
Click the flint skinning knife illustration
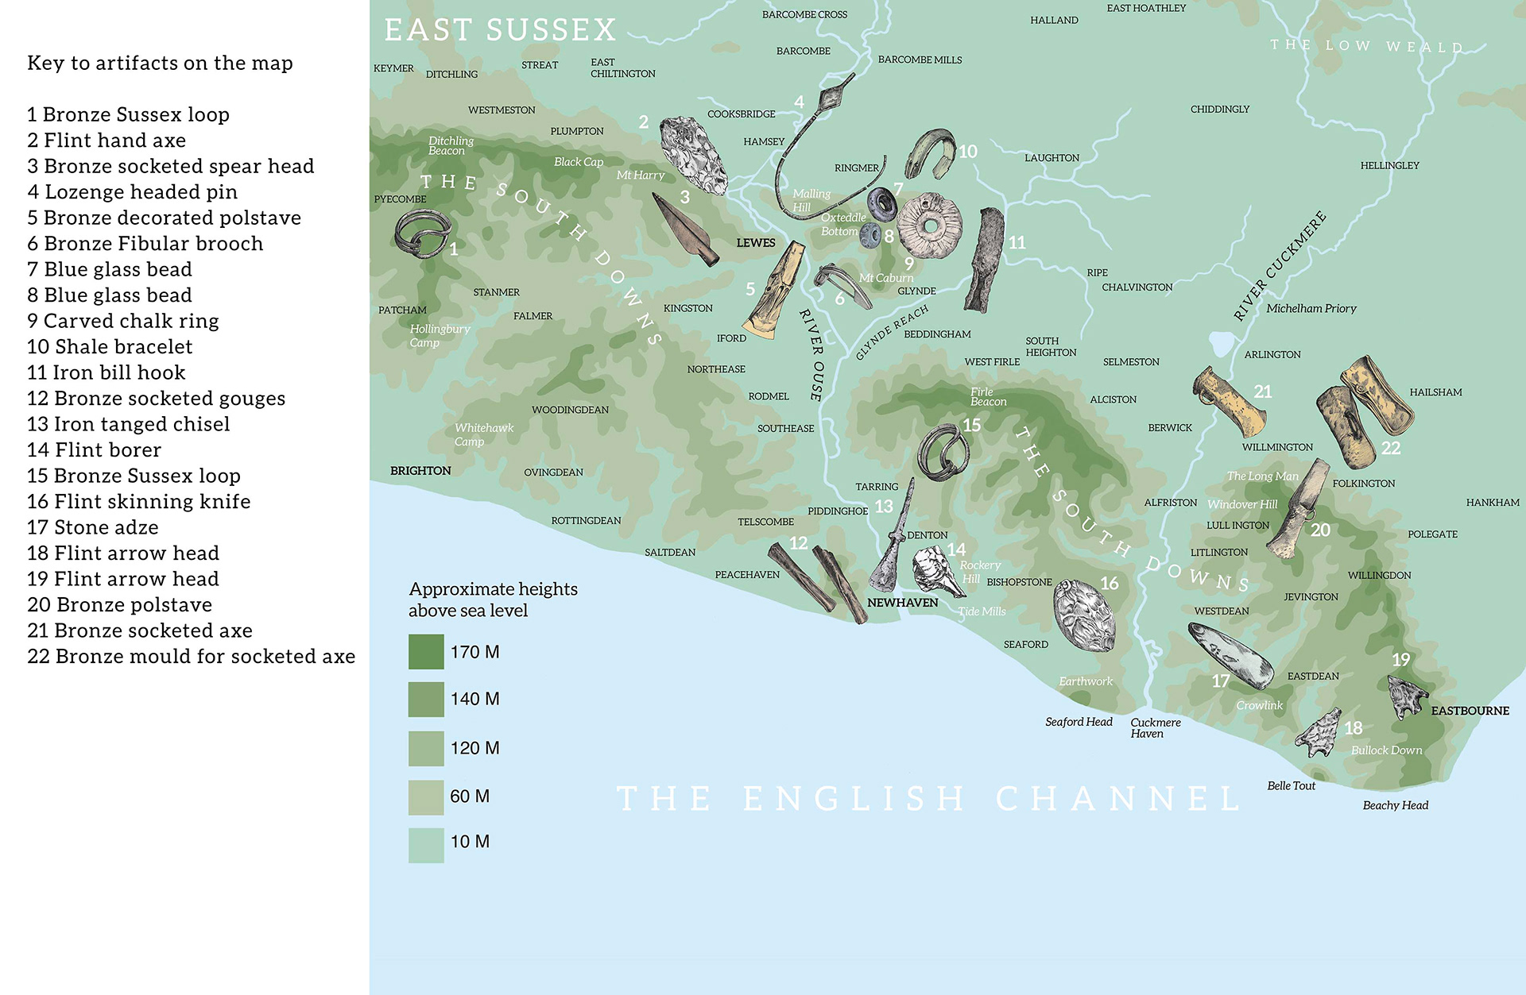[x=1085, y=616]
